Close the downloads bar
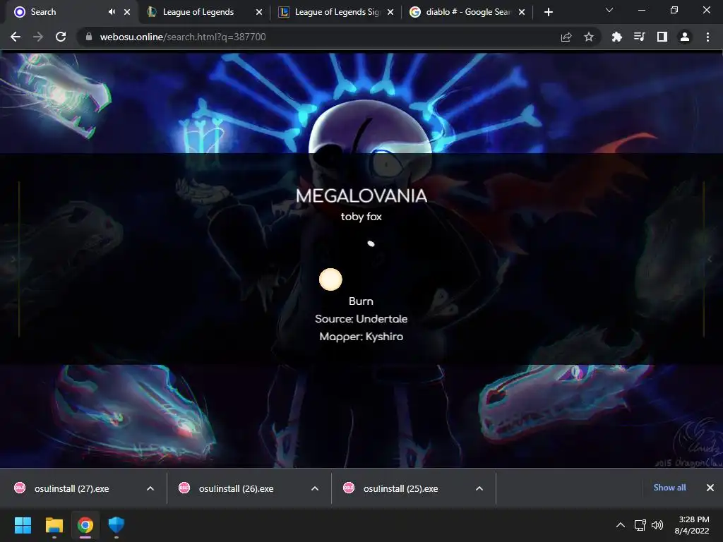The image size is (723, 542). click(x=710, y=488)
